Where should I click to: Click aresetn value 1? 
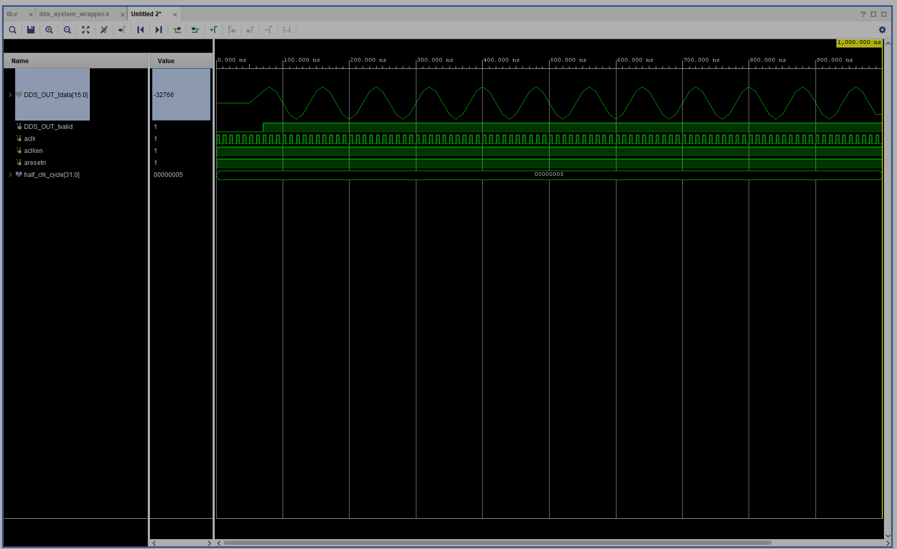point(155,163)
